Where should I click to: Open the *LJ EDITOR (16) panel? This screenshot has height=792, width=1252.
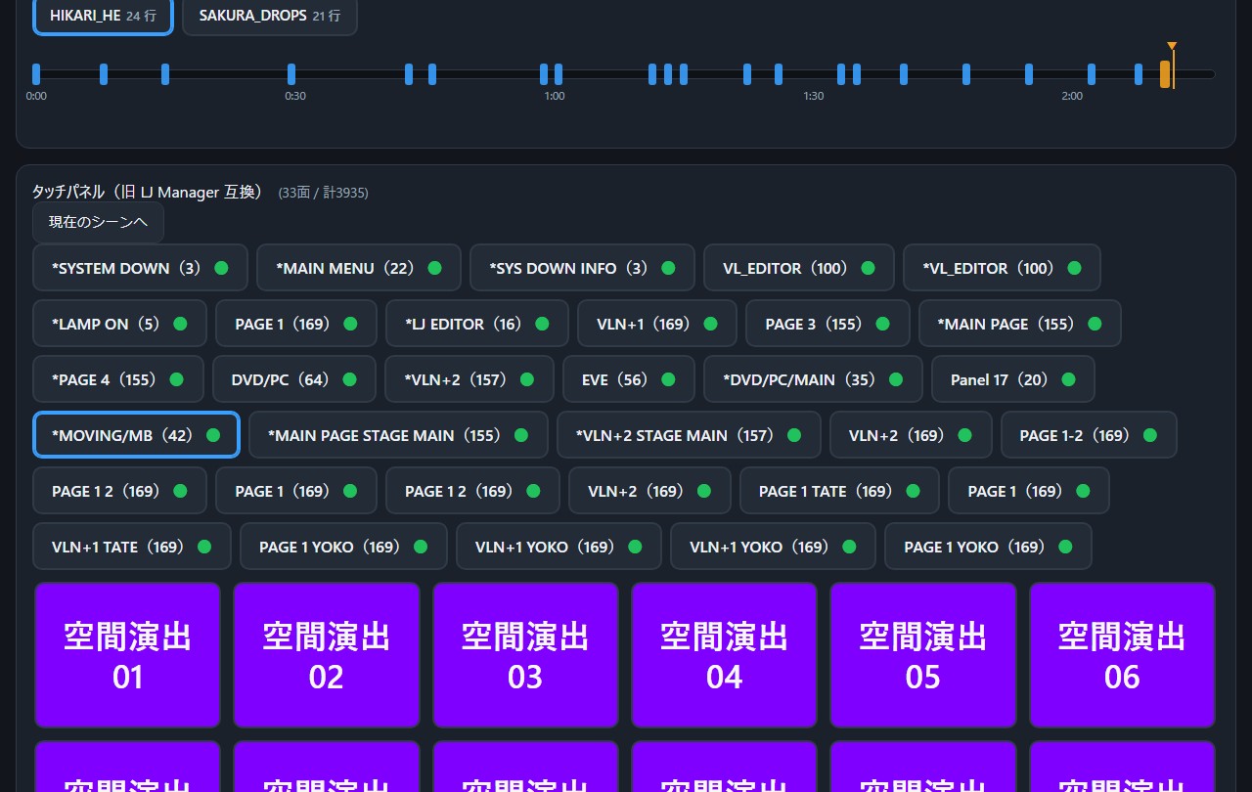(477, 324)
